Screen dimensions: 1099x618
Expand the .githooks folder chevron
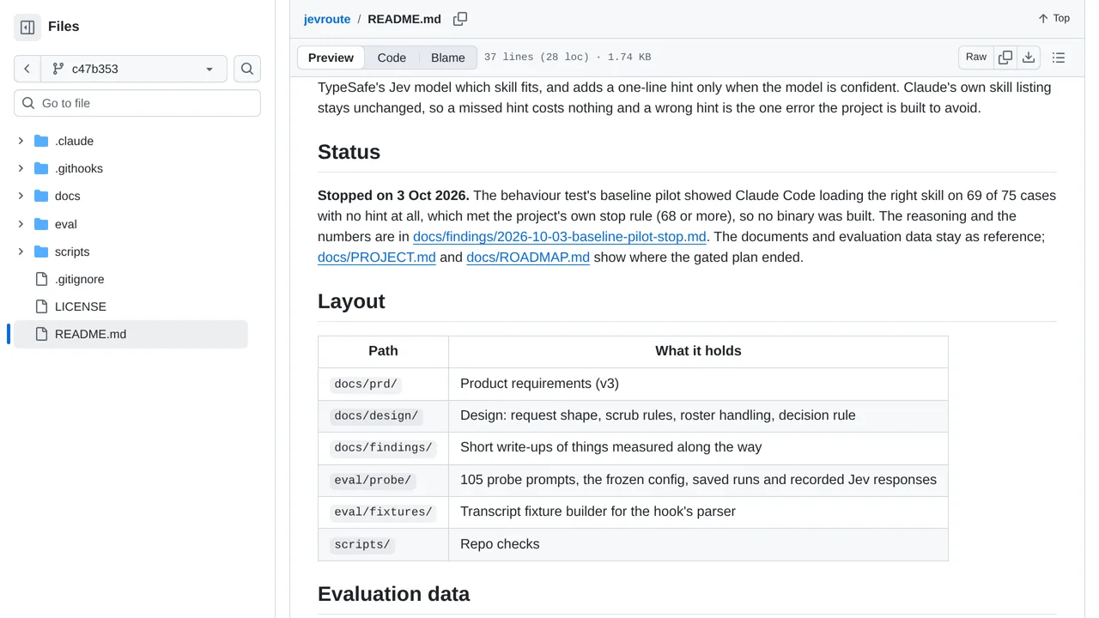(21, 168)
